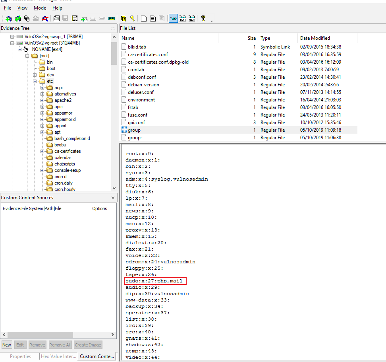
Task: Expand the apache2 folder in tree
Action: (x=42, y=100)
